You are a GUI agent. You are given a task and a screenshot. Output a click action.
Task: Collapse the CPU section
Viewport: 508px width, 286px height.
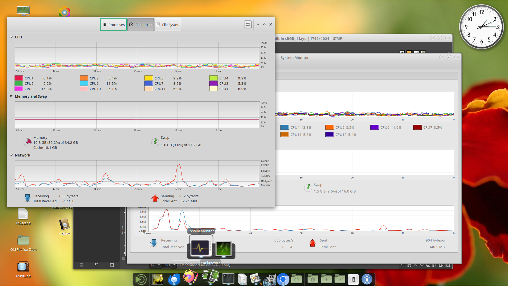click(x=11, y=37)
